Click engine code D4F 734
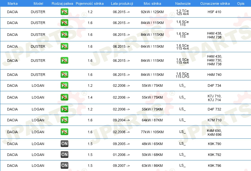251x171 pixels. click(214, 85)
